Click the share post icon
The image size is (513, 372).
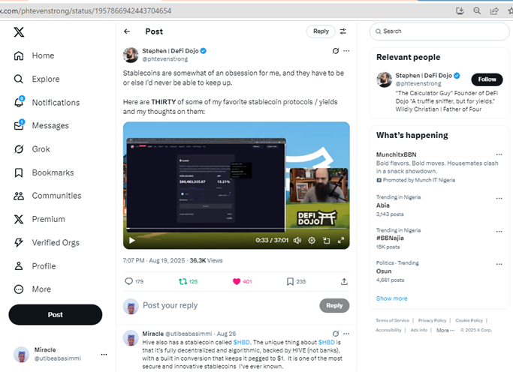click(x=344, y=281)
